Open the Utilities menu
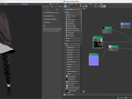The height and width of the screenshot is (99, 132). click(x=101, y=4)
